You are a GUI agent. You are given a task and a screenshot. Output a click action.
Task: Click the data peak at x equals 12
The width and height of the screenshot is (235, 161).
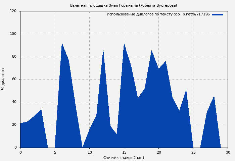click(x=103, y=50)
